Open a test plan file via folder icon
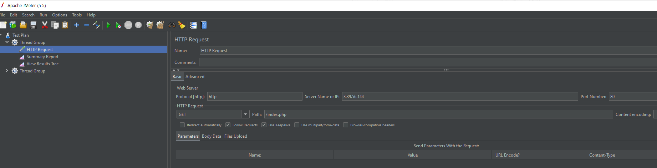This screenshot has width=657, height=168. [23, 25]
